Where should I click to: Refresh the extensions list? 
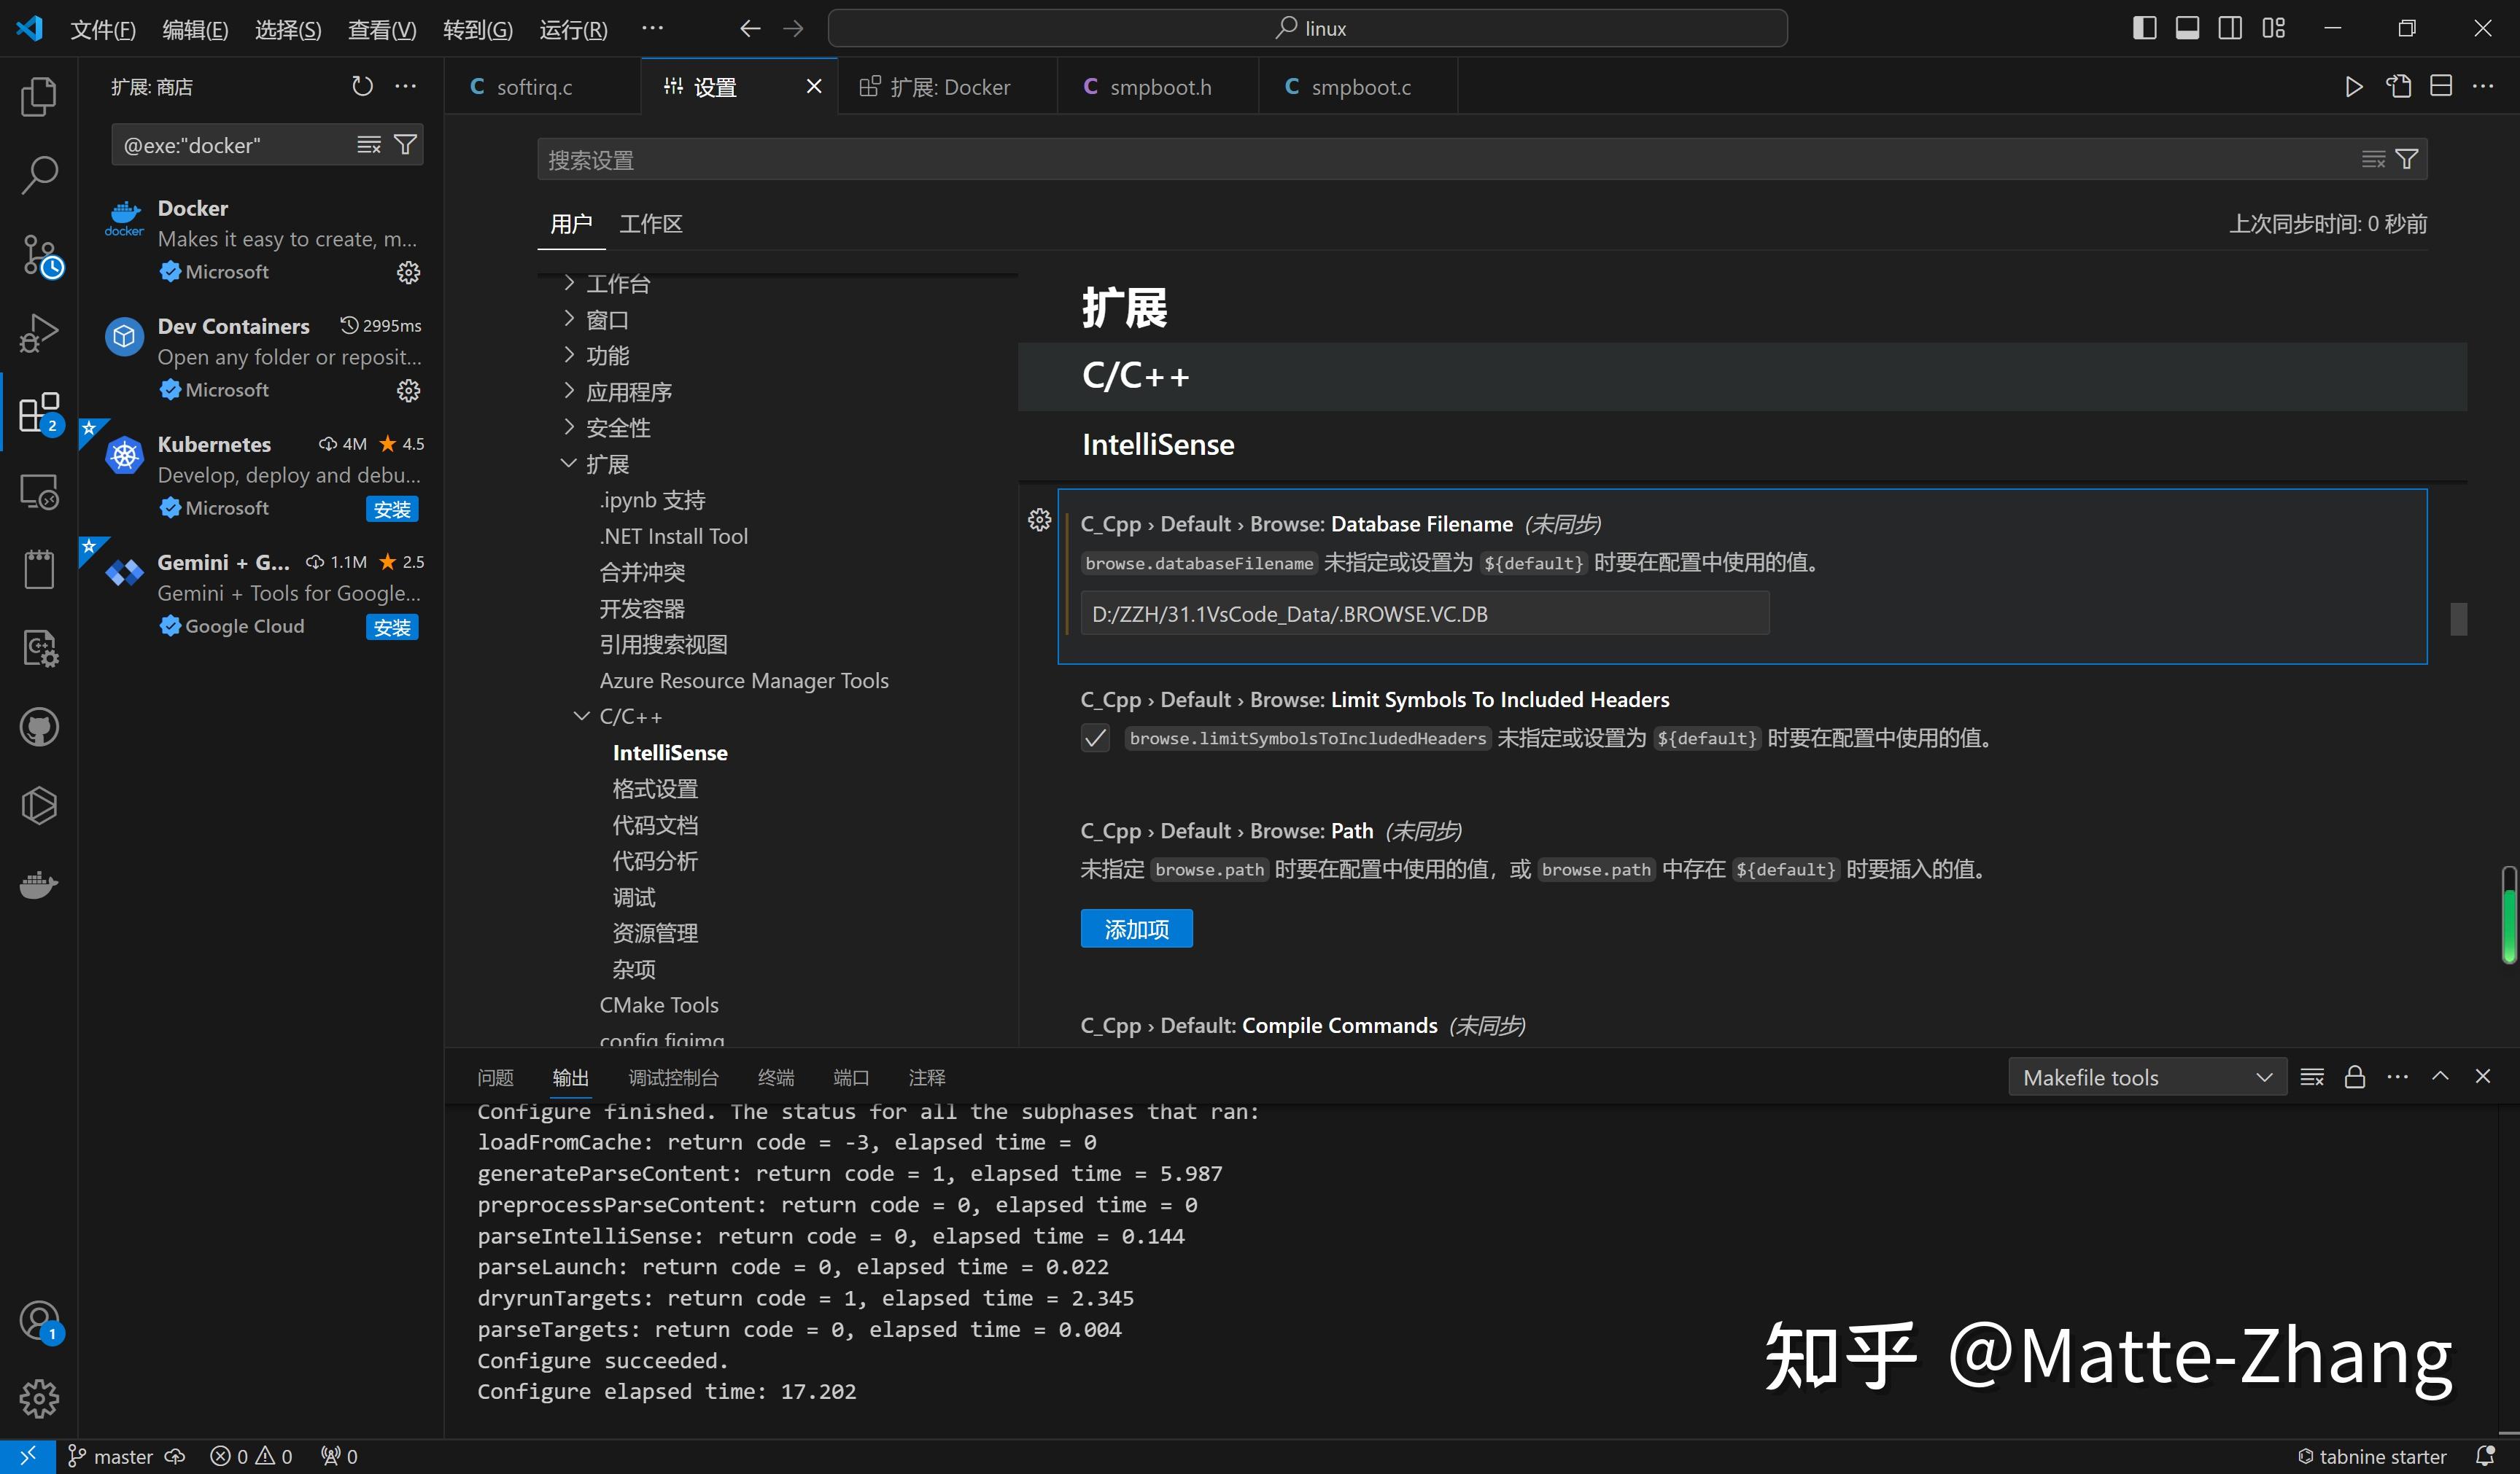362,86
